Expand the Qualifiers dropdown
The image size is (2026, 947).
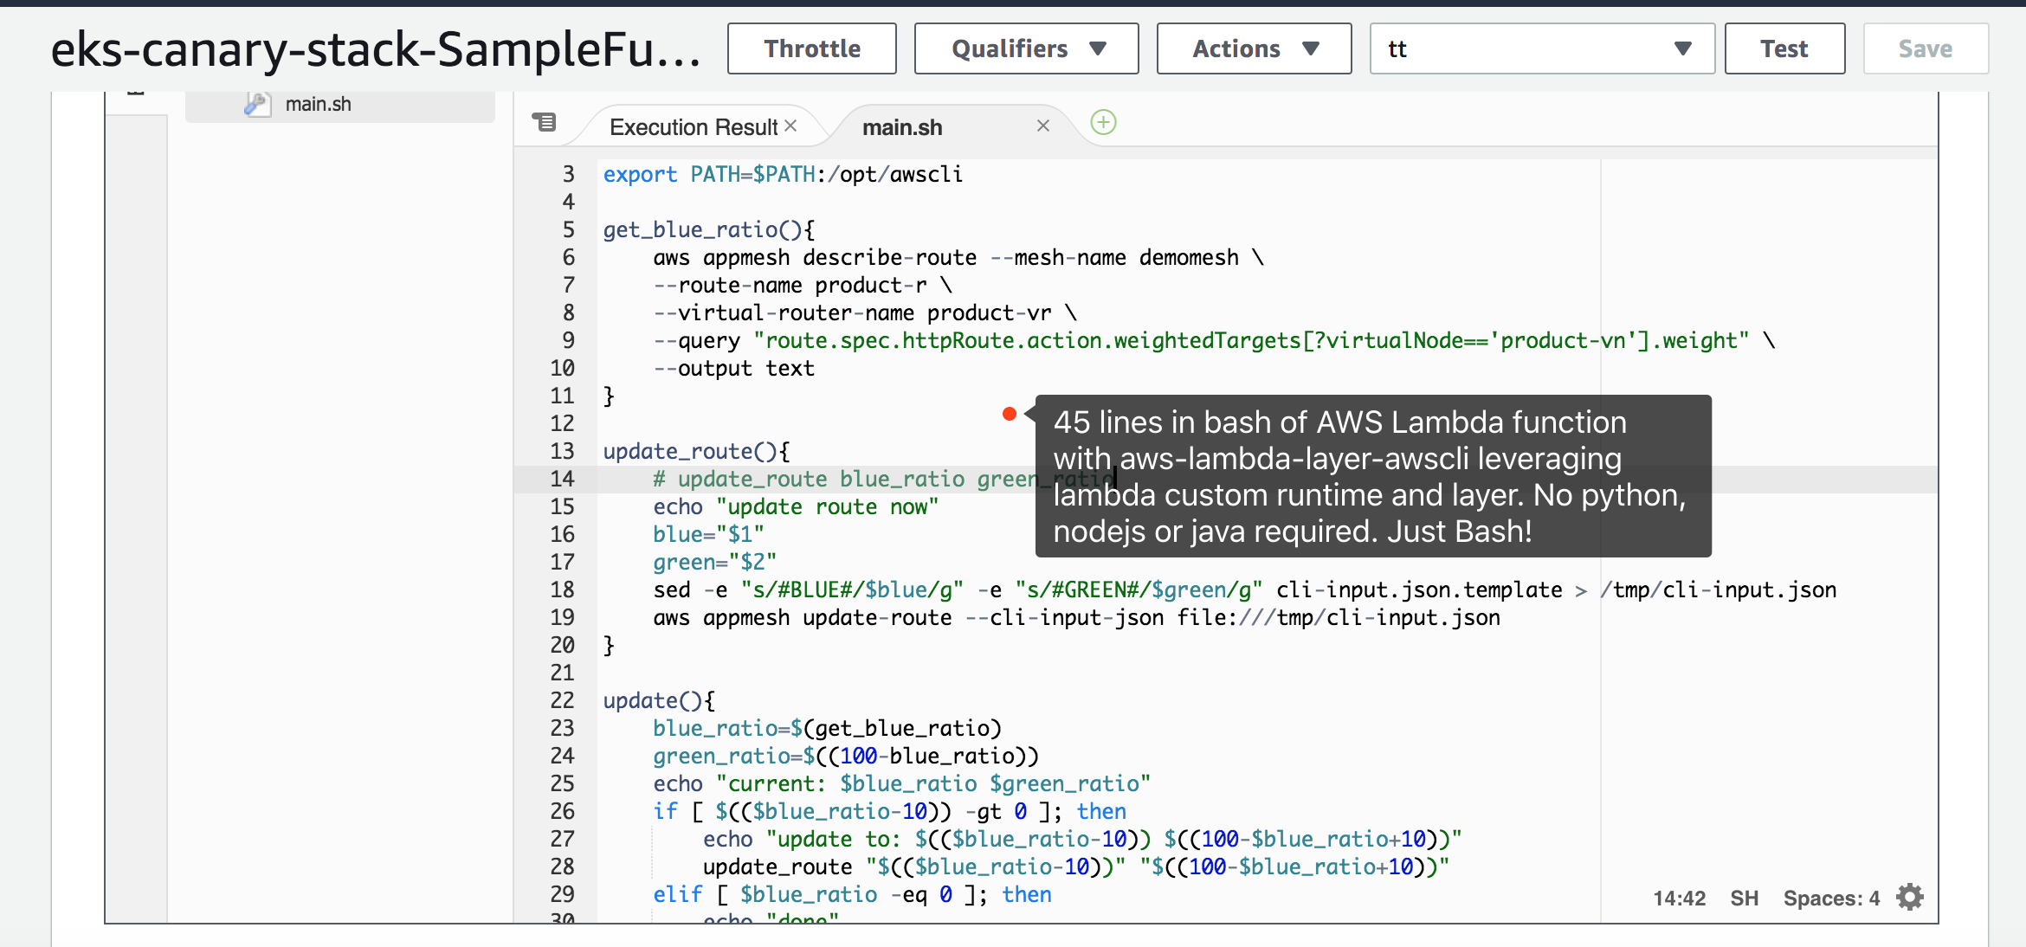pyautogui.click(x=1026, y=48)
